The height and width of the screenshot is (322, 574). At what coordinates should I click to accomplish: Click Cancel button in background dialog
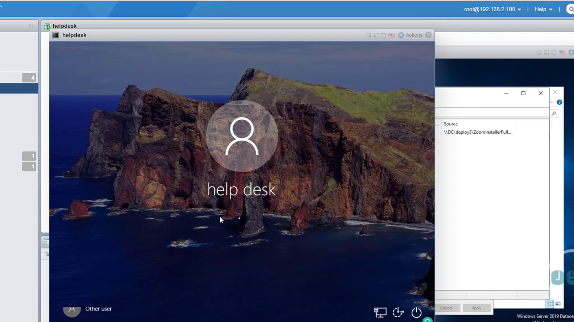coord(446,308)
